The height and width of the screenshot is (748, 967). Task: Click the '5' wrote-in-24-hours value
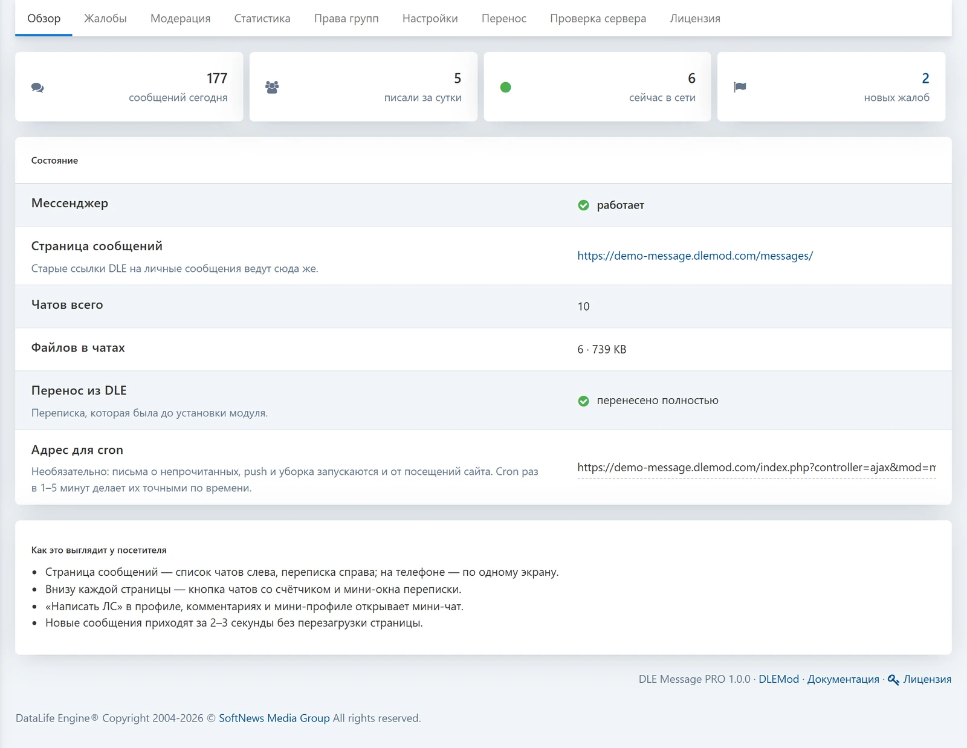(x=458, y=78)
